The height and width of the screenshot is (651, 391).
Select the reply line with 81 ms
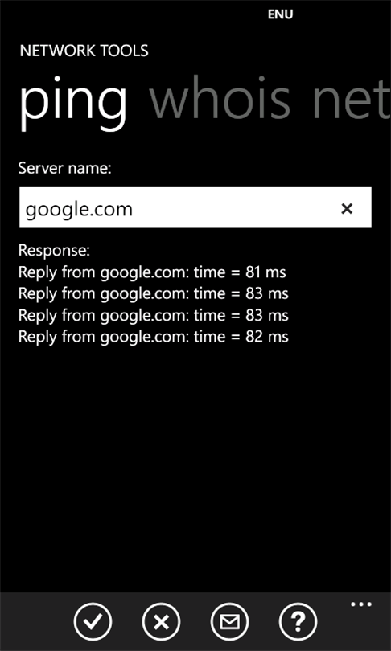pyautogui.click(x=153, y=272)
